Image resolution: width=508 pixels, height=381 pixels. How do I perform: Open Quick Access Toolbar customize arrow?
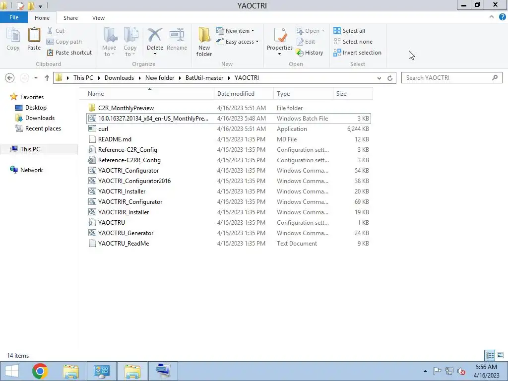40,6
